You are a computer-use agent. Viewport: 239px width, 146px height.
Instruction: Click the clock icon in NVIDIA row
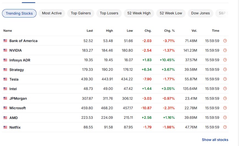(225, 50)
